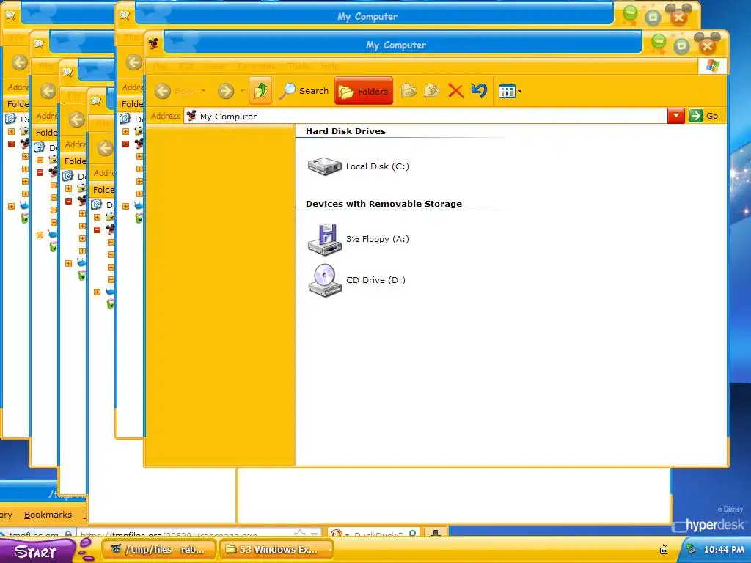This screenshot has width=751, height=563.
Task: Click the Forward arrow toolbar button
Action: (x=226, y=90)
